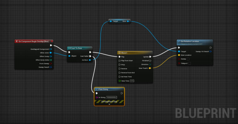This screenshot has height=124, width=238.
Task: Click the Play from Start input pin
Action: 119,61
